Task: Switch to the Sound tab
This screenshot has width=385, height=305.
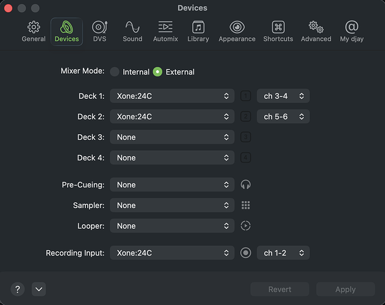Action: coord(132,32)
